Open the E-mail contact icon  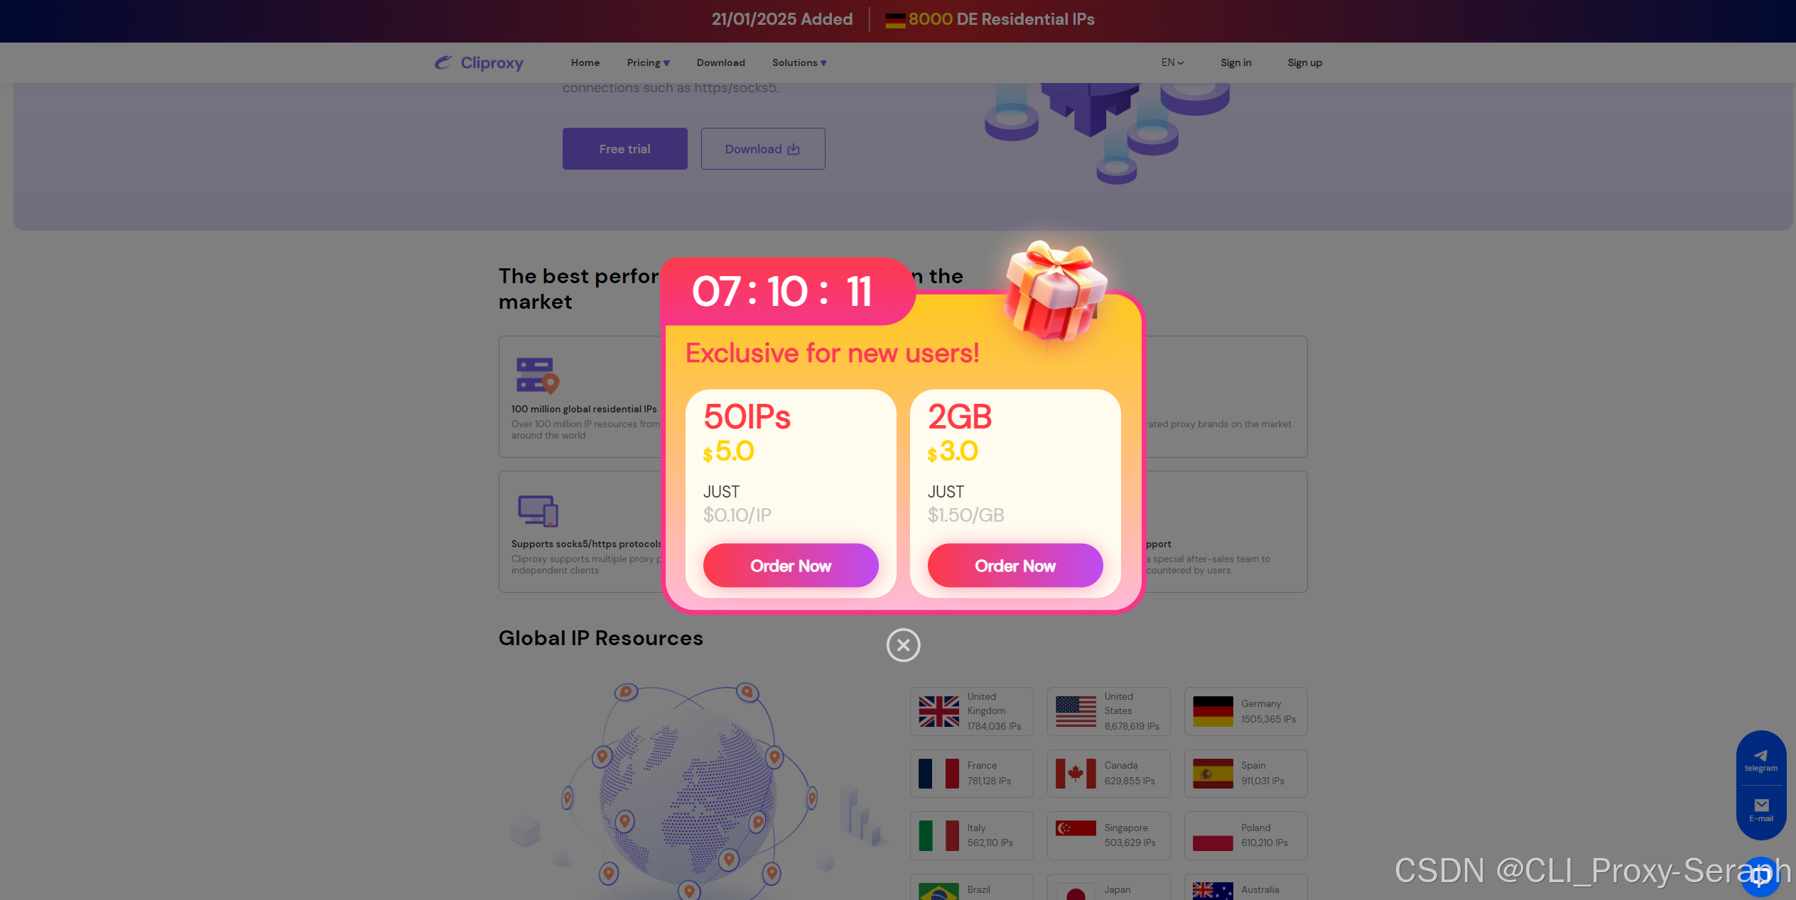1760,810
